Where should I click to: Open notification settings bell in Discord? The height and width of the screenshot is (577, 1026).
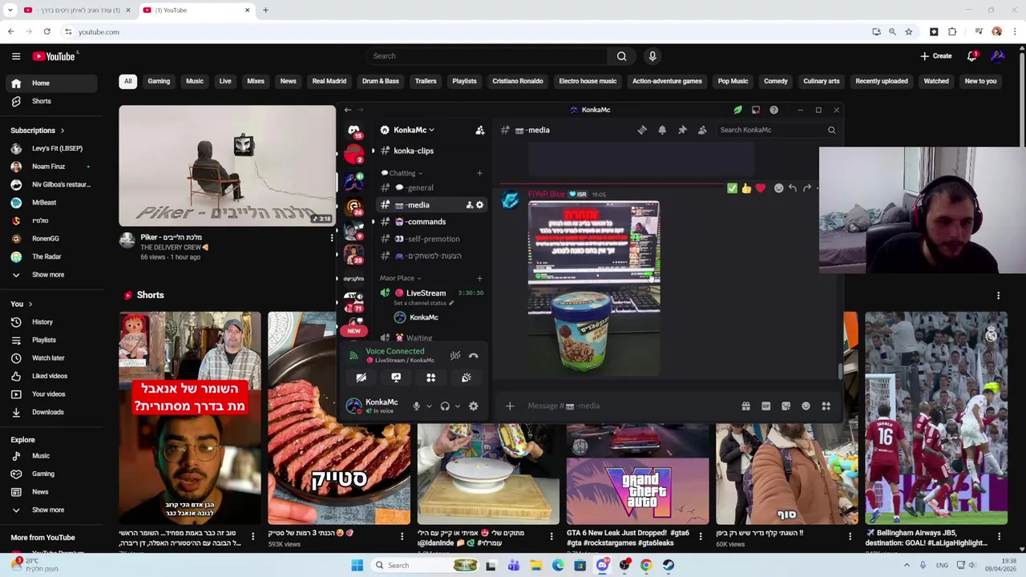pyautogui.click(x=662, y=130)
